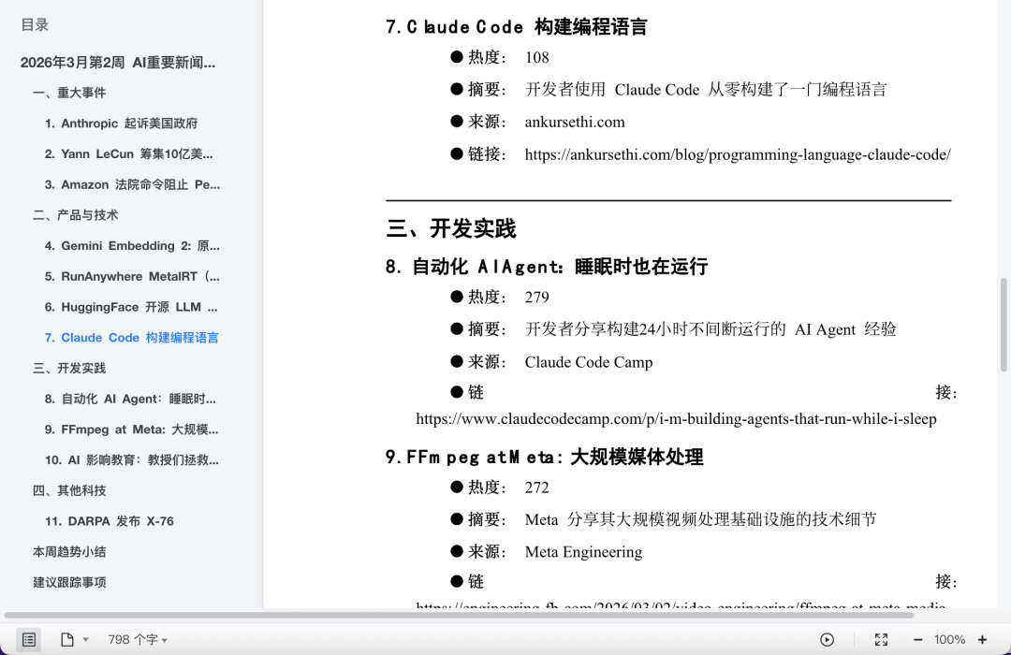
Task: Go to 11. DARPA 发布 X-76 entry
Action: (109, 521)
